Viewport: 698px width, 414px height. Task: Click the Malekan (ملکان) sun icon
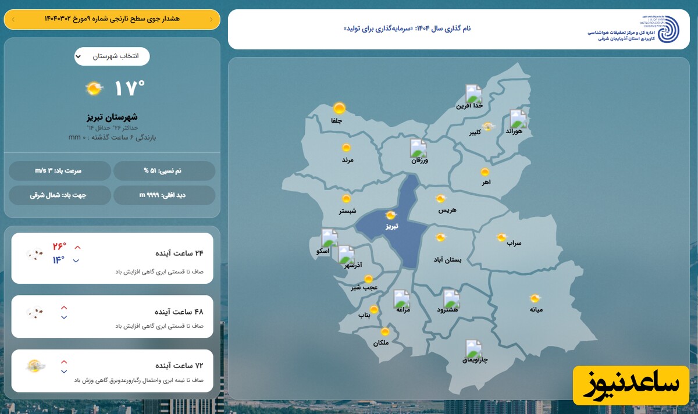[385, 331]
